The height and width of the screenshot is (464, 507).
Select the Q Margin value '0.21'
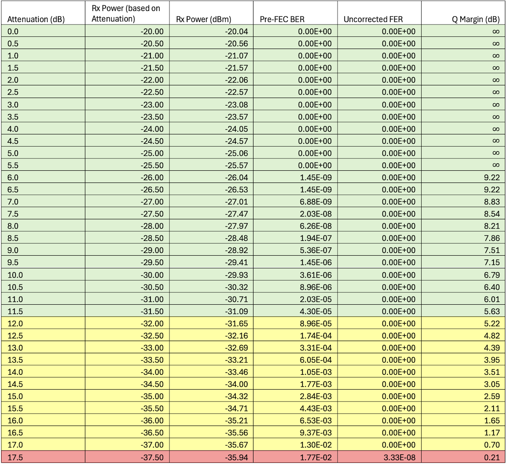point(463,458)
